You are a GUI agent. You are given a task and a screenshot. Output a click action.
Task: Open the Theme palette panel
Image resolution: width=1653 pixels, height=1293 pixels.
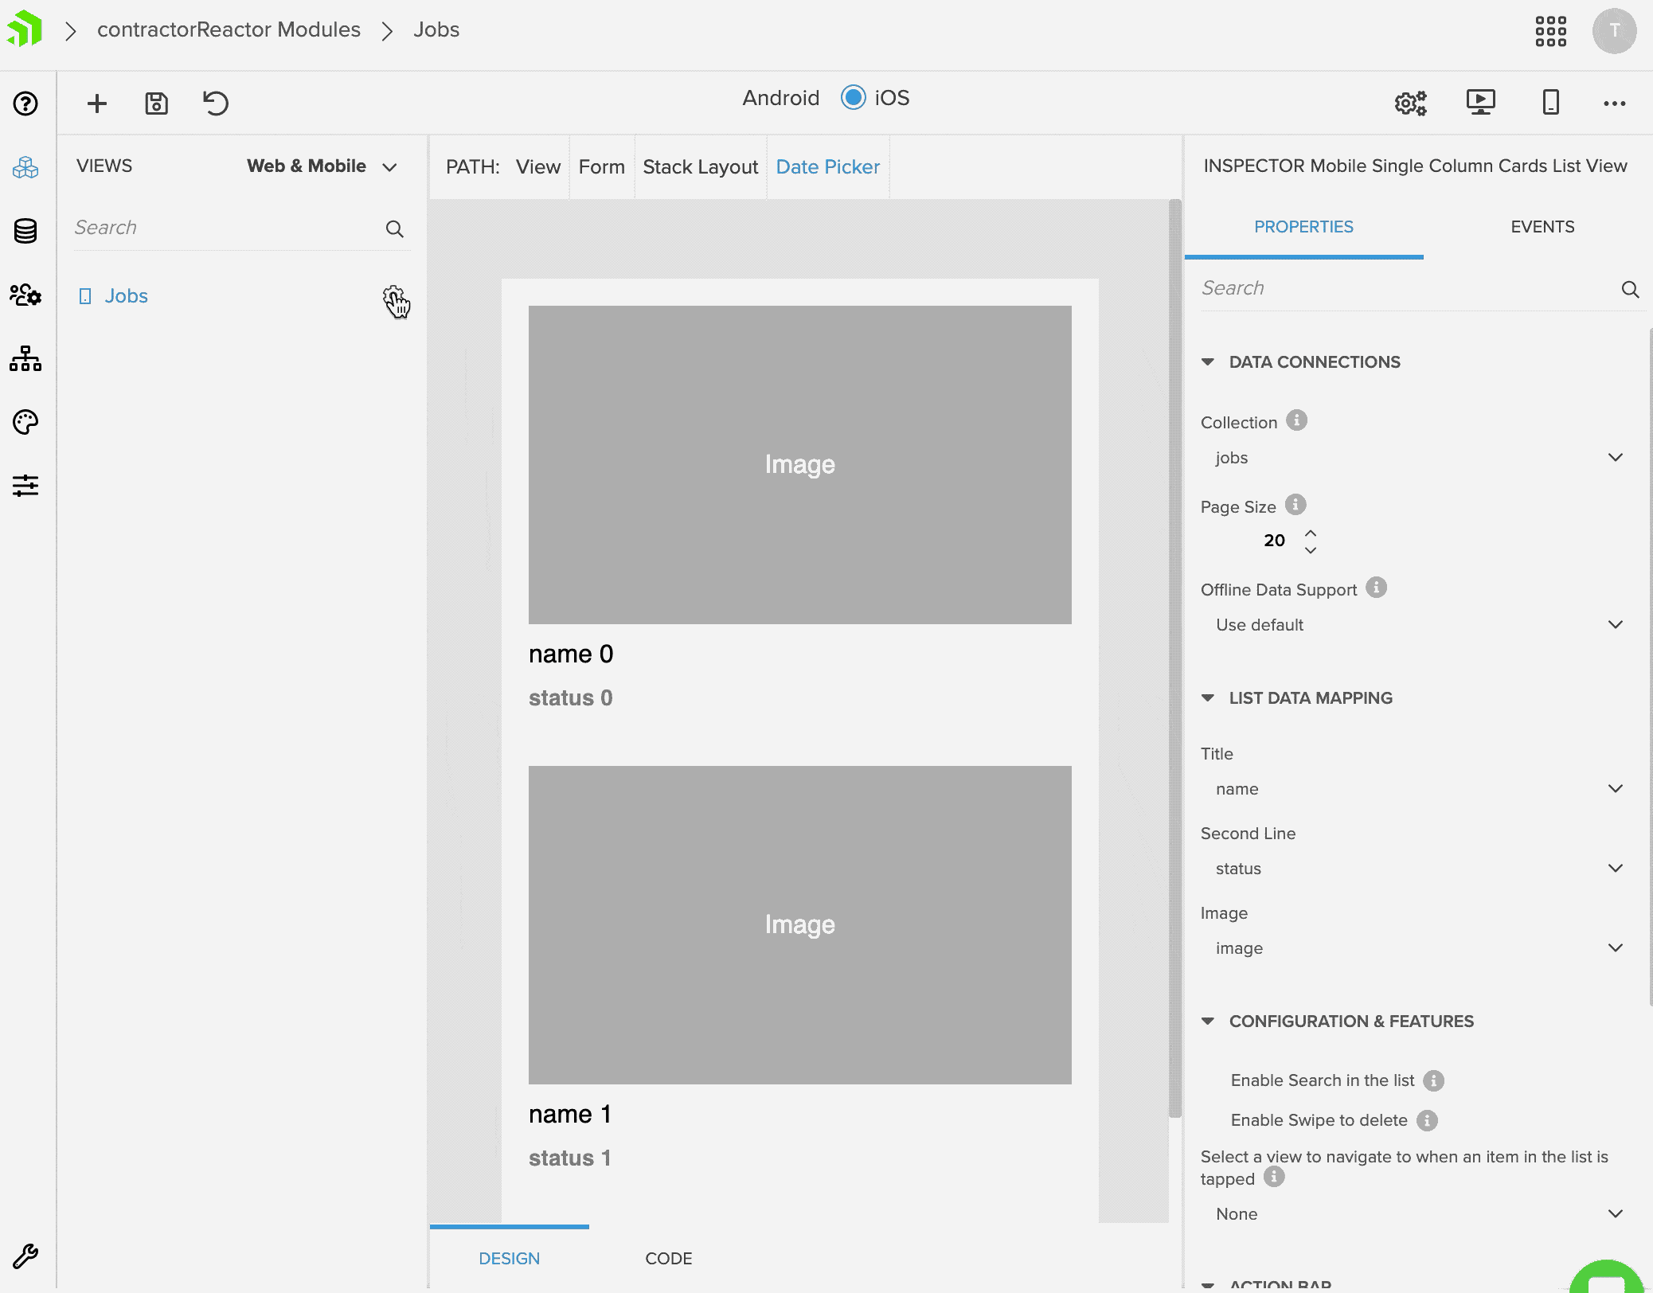coord(25,422)
